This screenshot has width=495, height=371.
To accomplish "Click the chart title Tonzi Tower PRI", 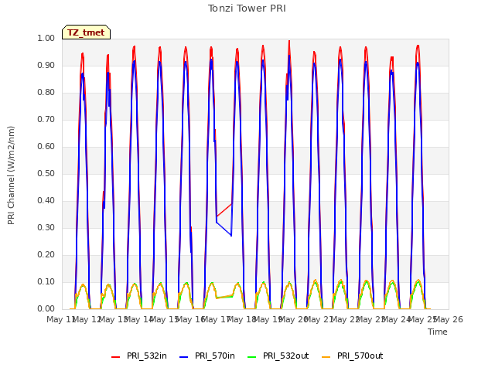I will click(247, 9).
